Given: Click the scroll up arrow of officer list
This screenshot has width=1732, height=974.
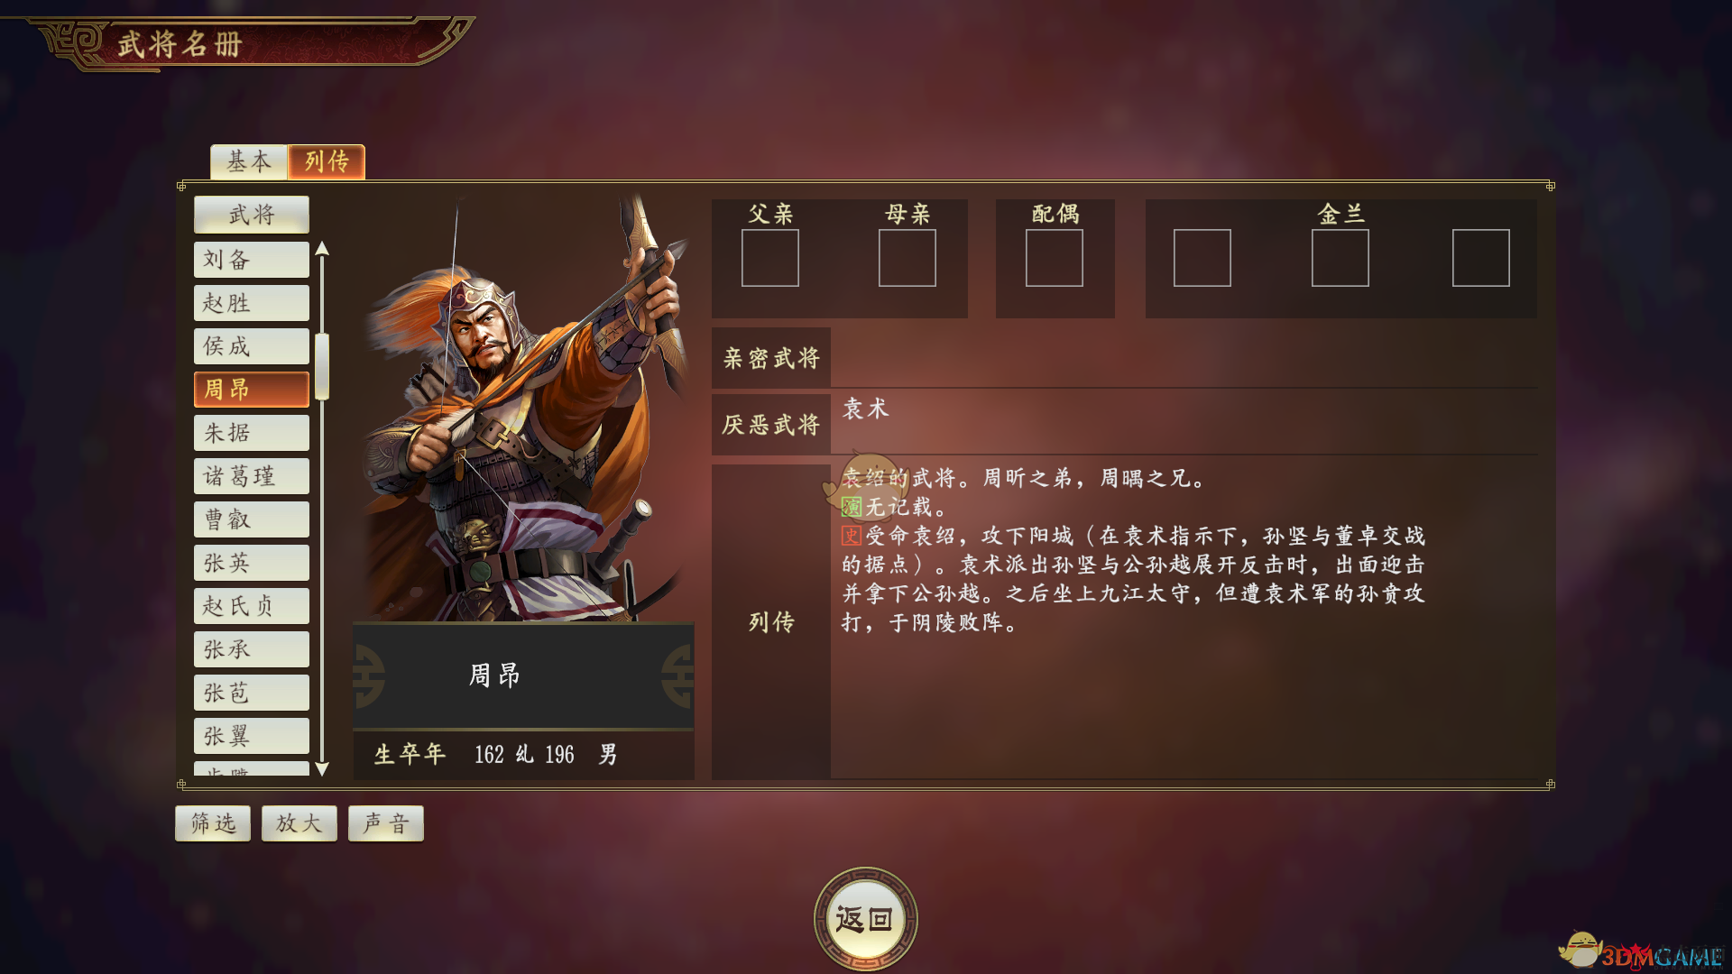Looking at the screenshot, I should pyautogui.click(x=322, y=249).
